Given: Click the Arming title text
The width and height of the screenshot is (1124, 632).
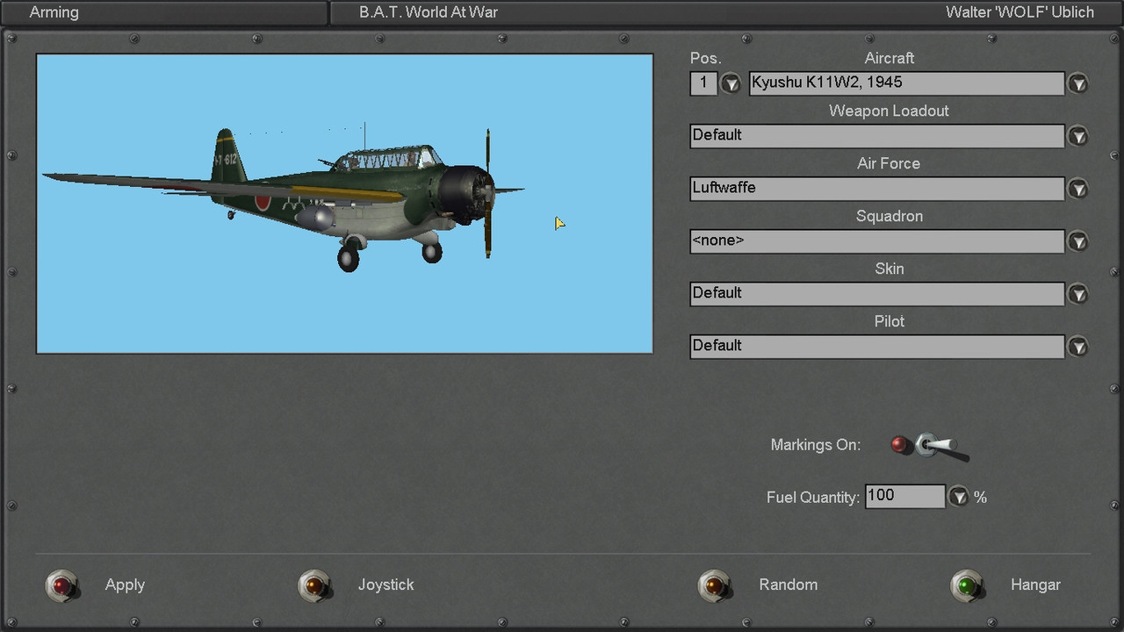Looking at the screenshot, I should click(x=54, y=12).
